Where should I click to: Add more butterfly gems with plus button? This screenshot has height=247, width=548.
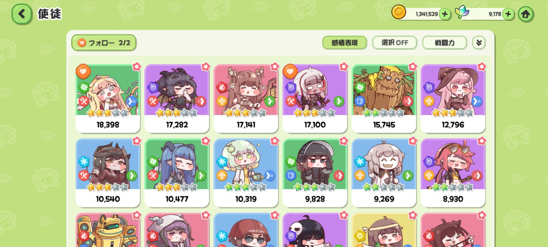click(508, 14)
